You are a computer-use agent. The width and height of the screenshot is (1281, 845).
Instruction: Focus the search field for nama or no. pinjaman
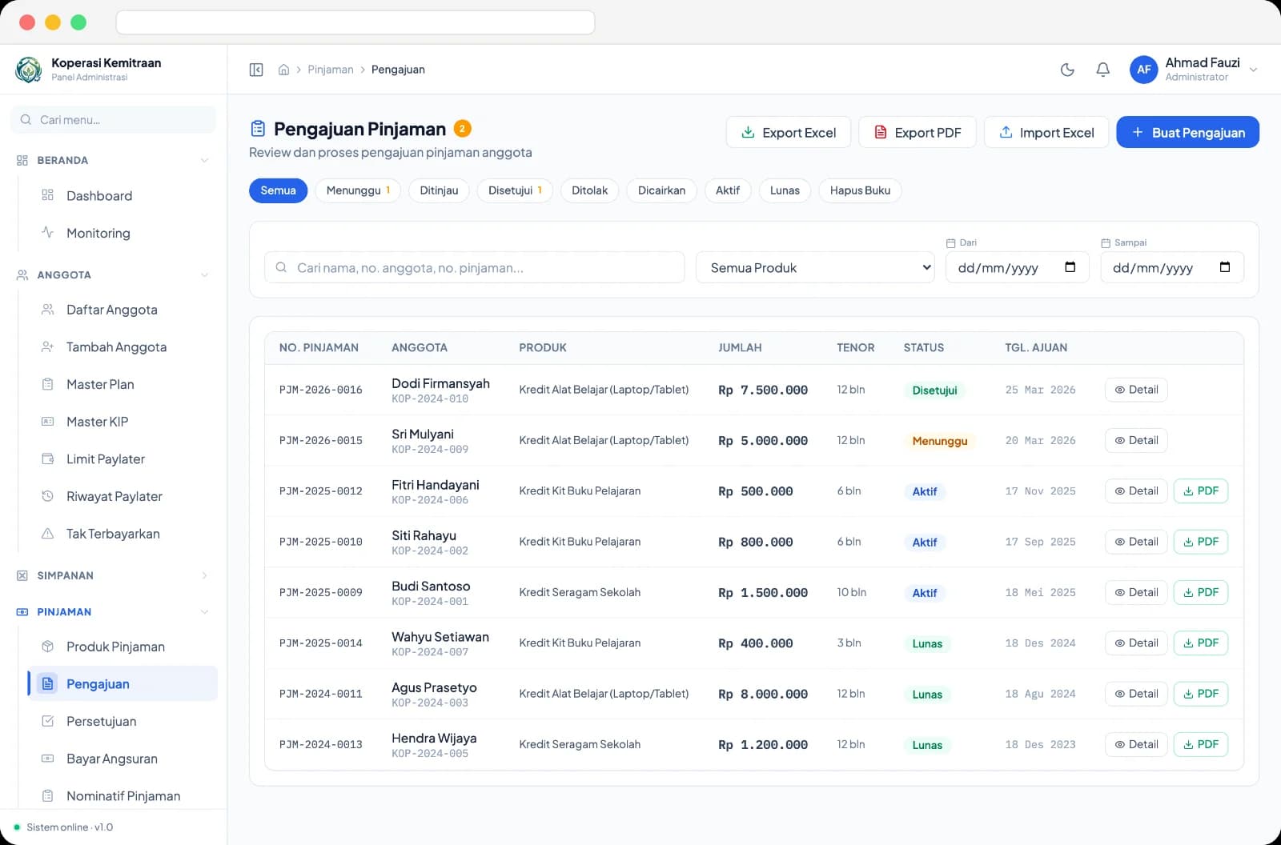coord(475,267)
